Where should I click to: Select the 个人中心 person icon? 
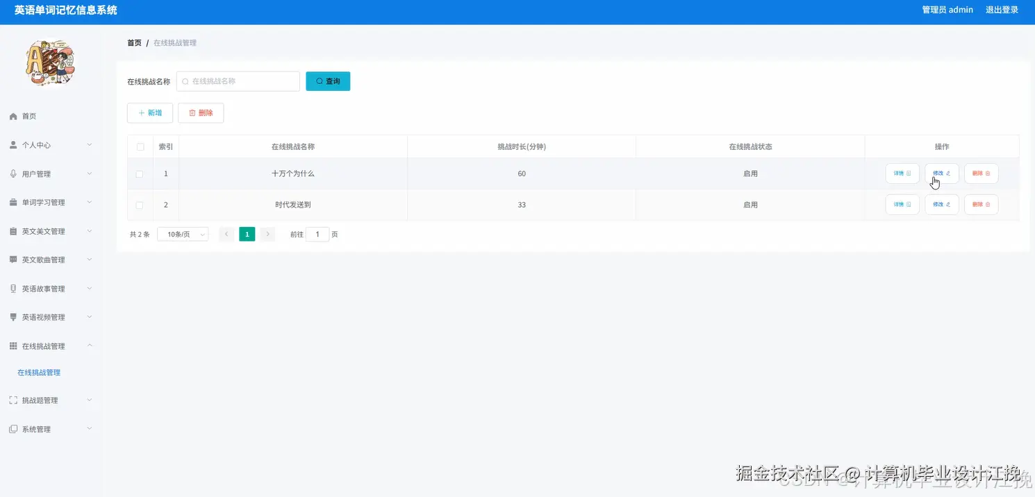pos(13,144)
